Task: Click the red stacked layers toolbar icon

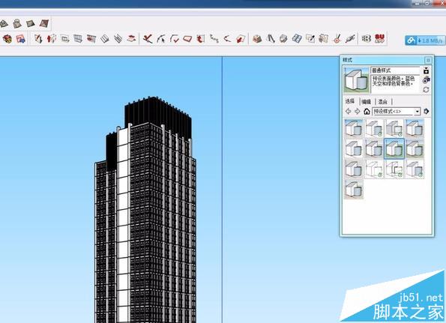Action: coord(131,38)
